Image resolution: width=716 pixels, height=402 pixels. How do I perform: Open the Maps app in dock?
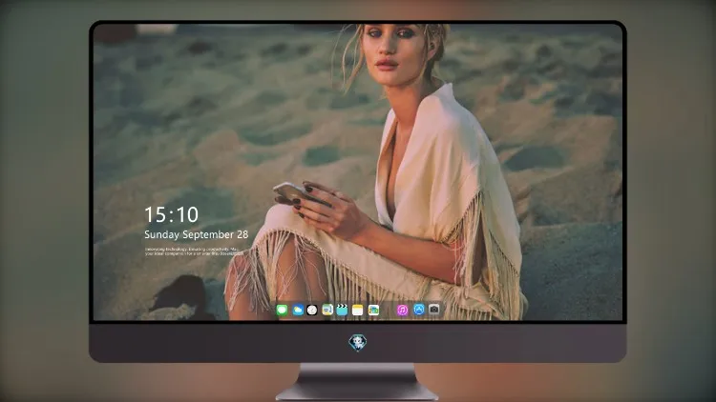pos(327,310)
